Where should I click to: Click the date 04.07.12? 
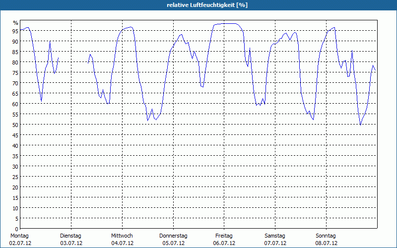(x=122, y=244)
